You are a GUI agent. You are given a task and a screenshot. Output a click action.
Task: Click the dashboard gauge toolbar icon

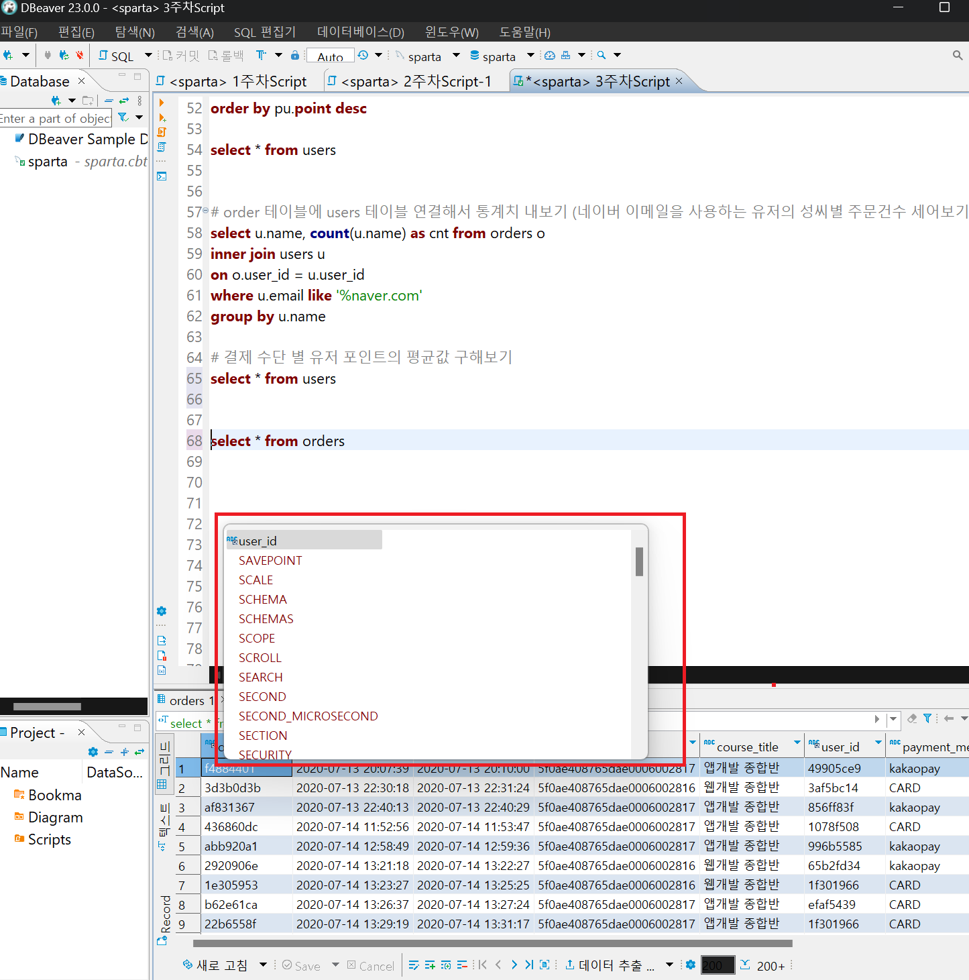[x=550, y=56]
